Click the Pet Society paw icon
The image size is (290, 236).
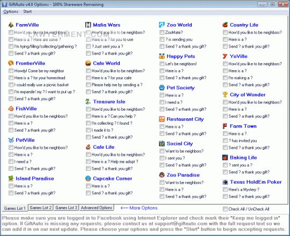pos(162,88)
